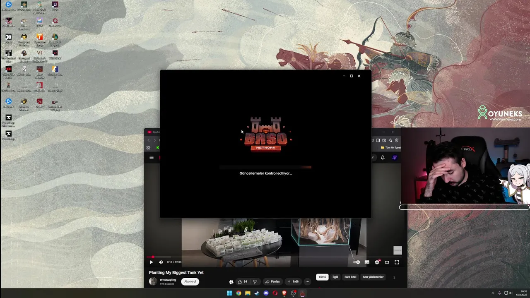Open Sid Meier's Civilization VI shortcut

click(x=39, y=56)
